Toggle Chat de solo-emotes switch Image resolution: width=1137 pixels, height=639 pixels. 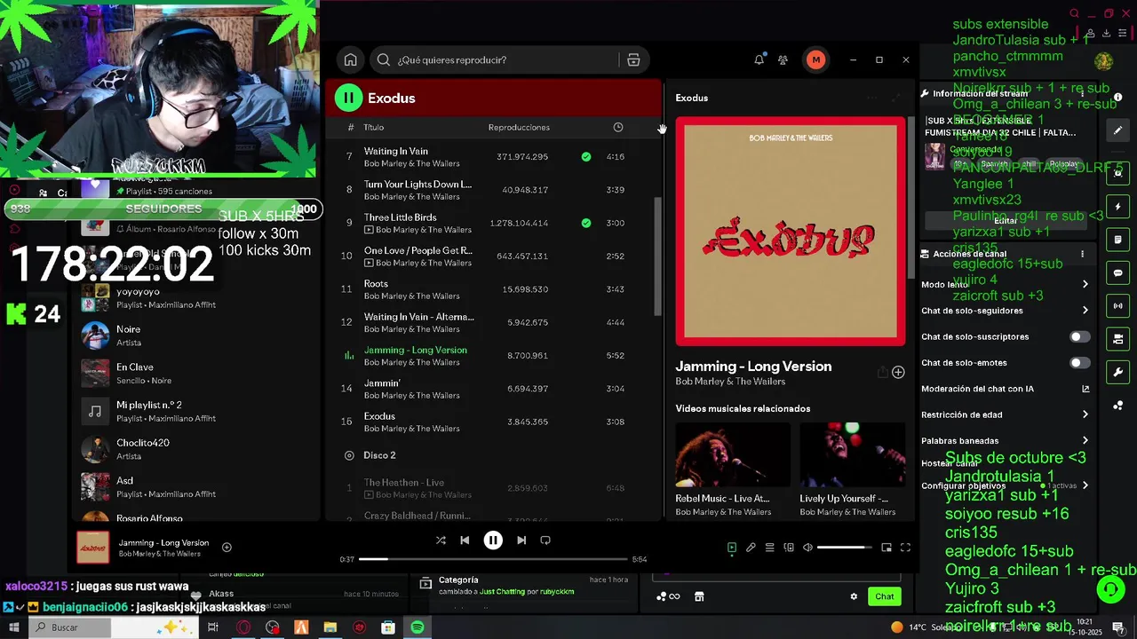[x=1079, y=363]
